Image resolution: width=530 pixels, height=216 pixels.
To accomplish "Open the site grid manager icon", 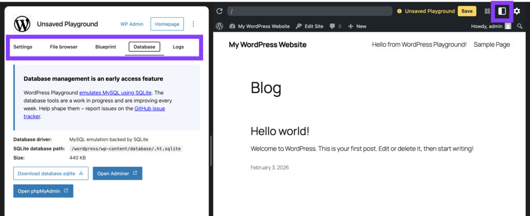I will tap(487, 11).
